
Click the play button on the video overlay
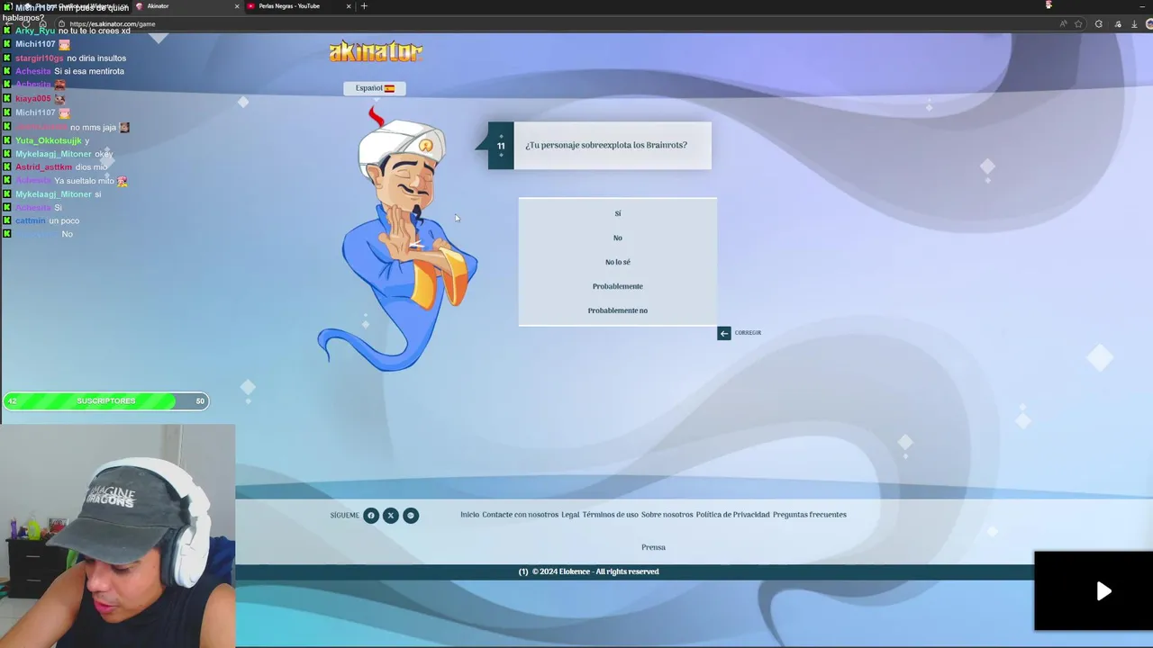[x=1103, y=591]
